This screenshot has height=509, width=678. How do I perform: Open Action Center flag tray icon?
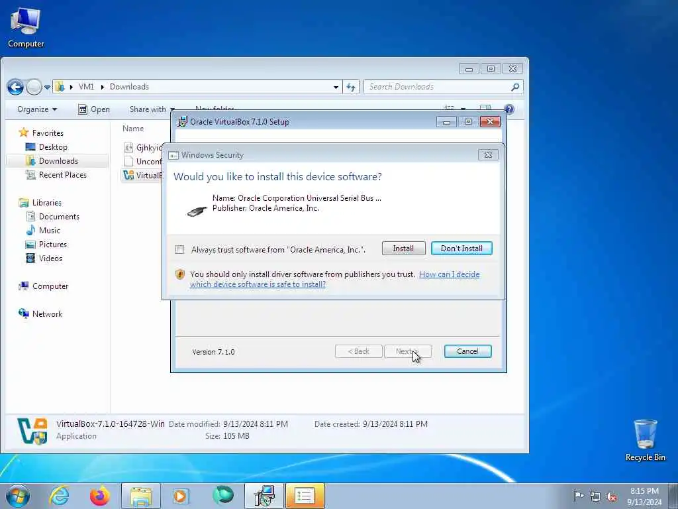coord(579,496)
